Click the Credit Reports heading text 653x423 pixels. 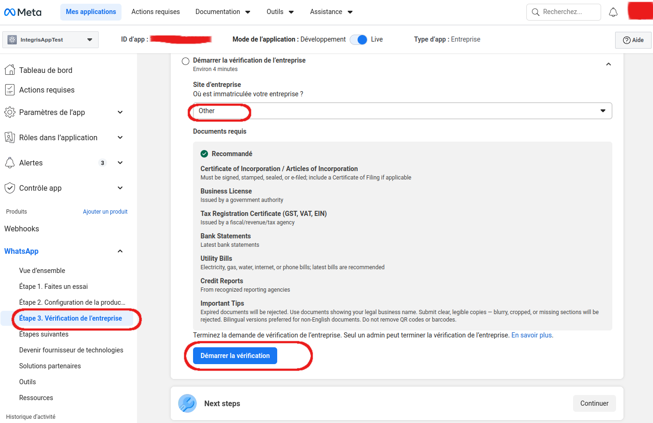[222, 281]
